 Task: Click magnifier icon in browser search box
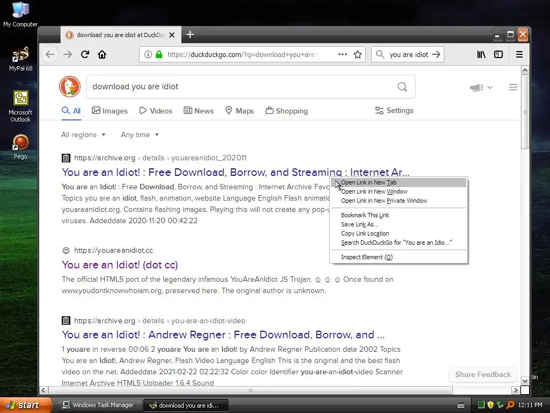[380, 54]
